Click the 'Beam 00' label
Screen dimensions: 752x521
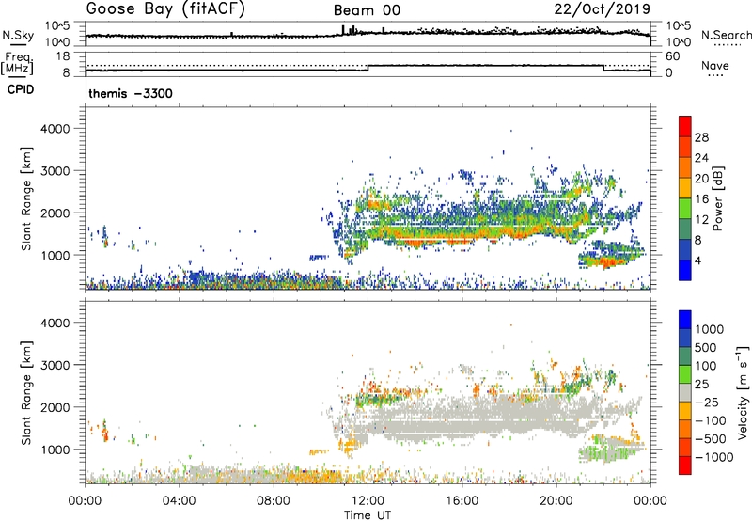(367, 10)
